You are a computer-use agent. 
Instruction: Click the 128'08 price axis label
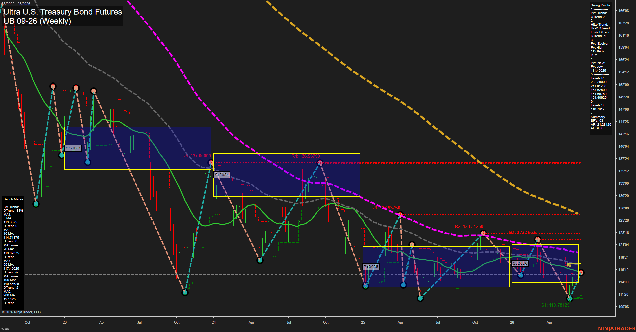(623, 208)
